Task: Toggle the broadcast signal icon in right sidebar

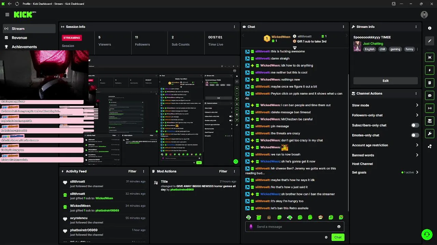Action: pyautogui.click(x=430, y=108)
